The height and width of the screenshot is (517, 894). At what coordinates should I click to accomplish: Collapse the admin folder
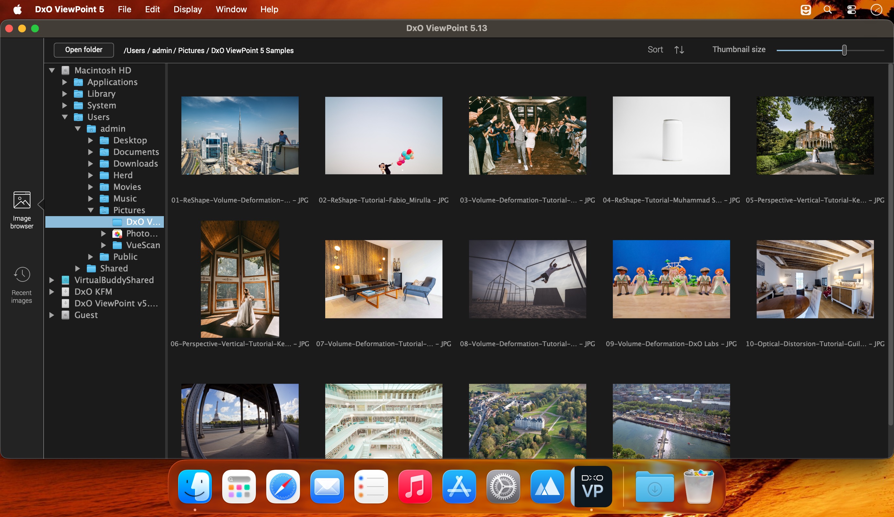pos(78,129)
